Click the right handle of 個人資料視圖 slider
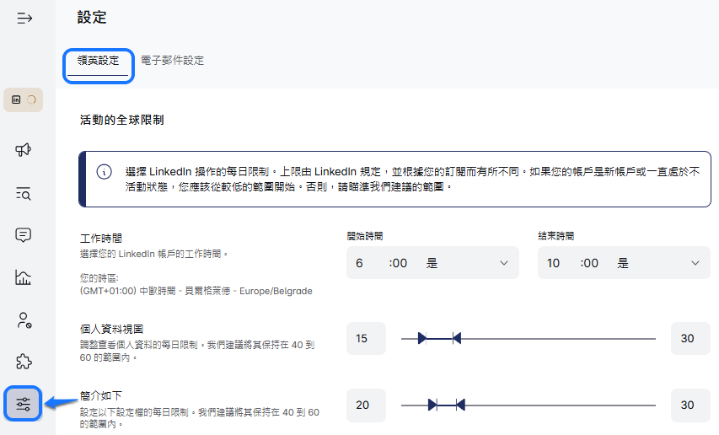The height and width of the screenshot is (435, 719). click(x=456, y=338)
